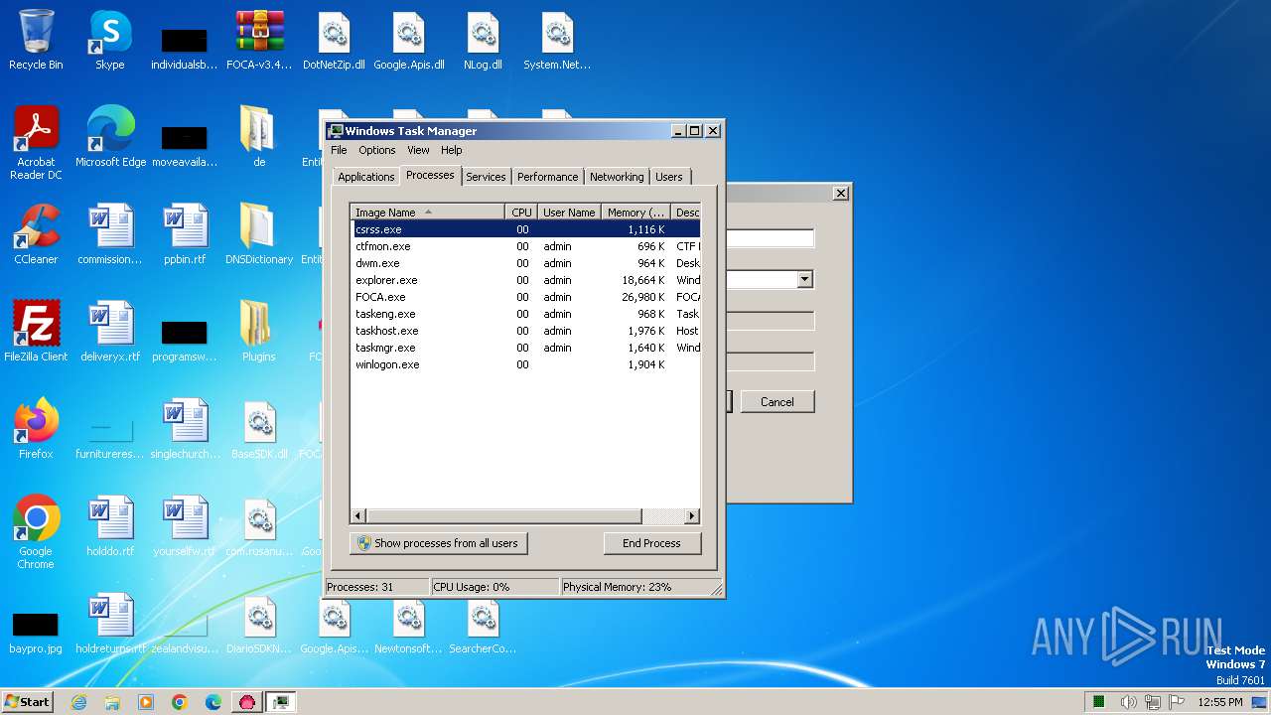Click the End Process button
This screenshot has width=1271, height=715.
[651, 543]
